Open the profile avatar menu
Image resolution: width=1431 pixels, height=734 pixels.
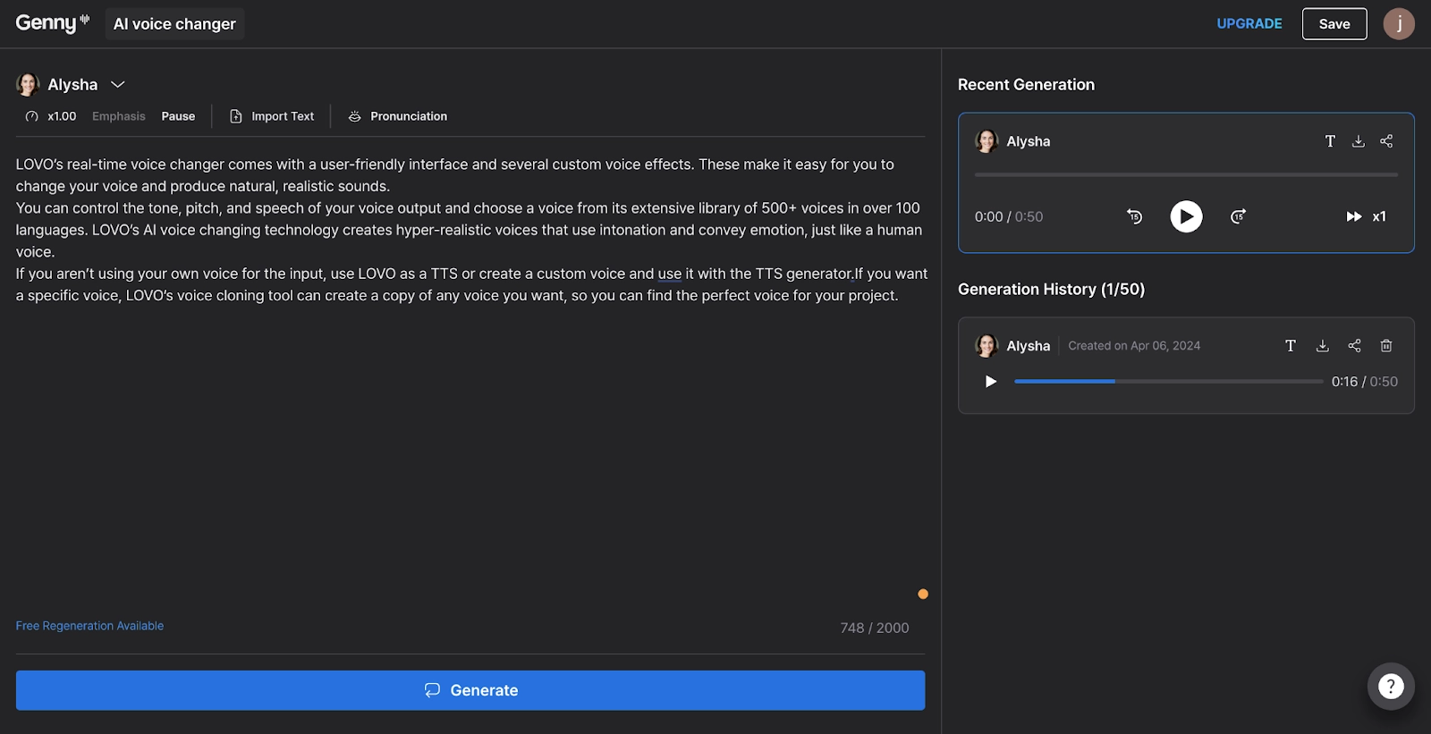[x=1399, y=23]
